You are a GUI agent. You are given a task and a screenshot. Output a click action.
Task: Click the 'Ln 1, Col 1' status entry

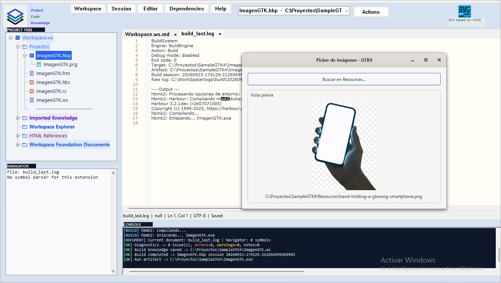click(x=178, y=216)
